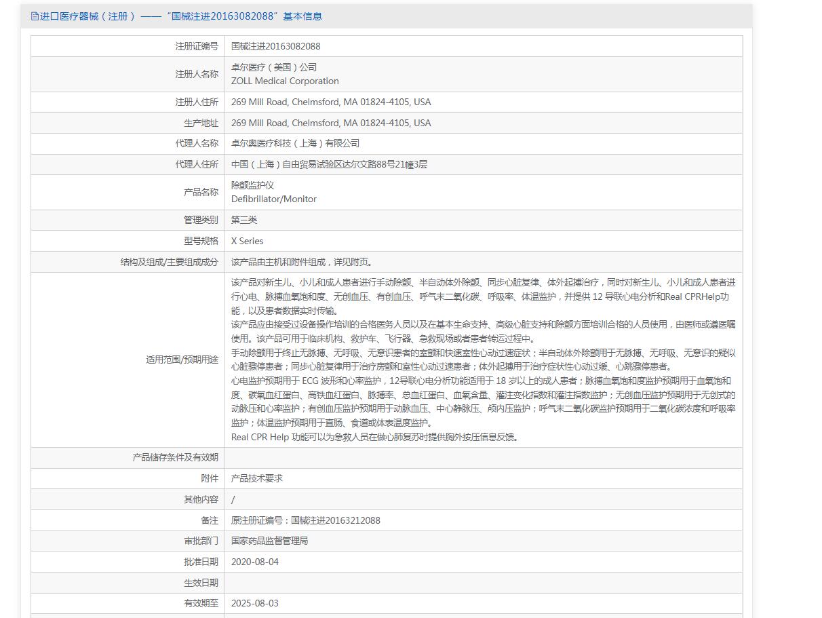Click the 备注 label
This screenshot has width=822, height=618.
click(210, 520)
